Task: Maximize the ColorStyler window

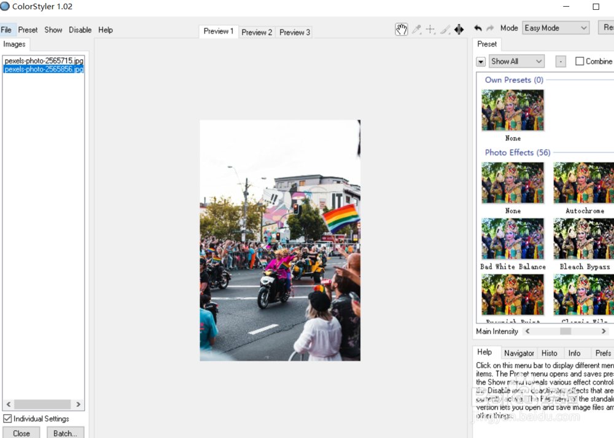Action: pos(596,7)
